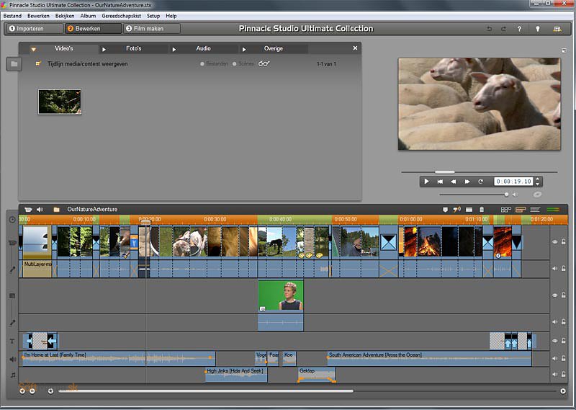Click the marker shield icon in timeline toolbar
The width and height of the screenshot is (576, 410).
tap(445, 210)
